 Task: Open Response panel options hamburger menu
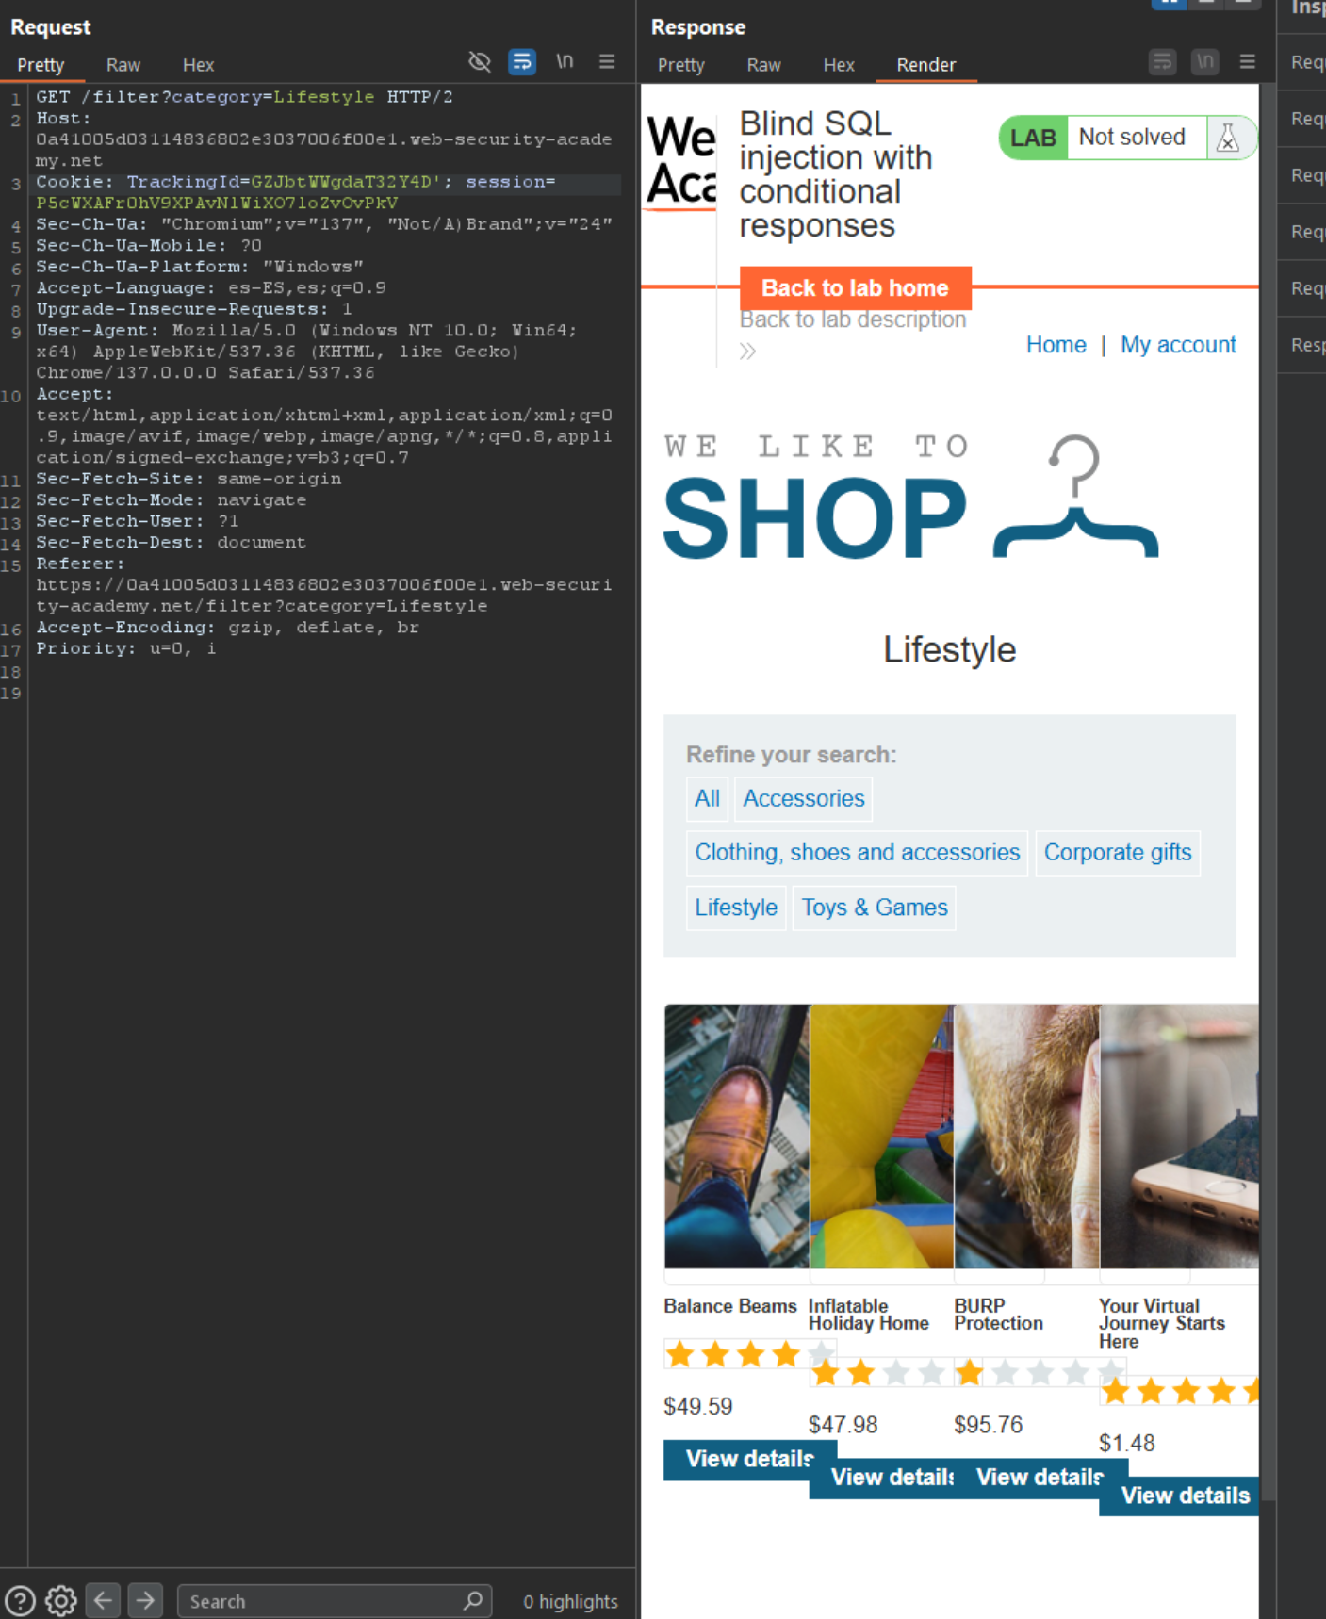1247,62
